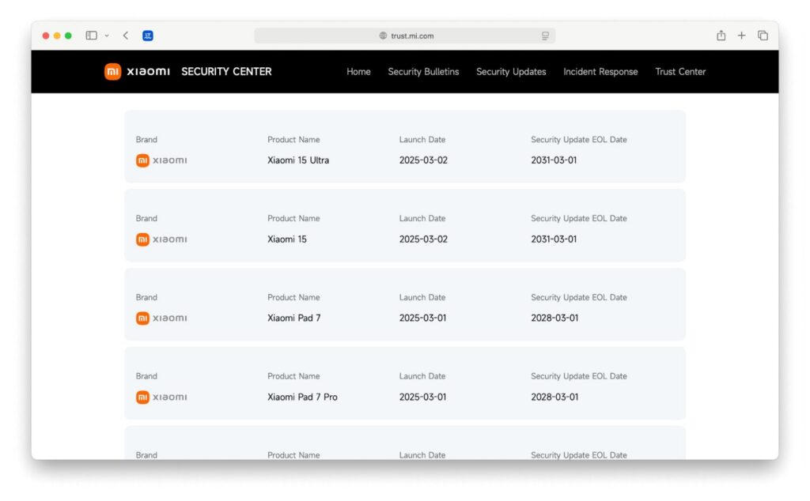Screen dimensions: 810x501
Task: Switch to the Security Updates section
Action: point(510,72)
